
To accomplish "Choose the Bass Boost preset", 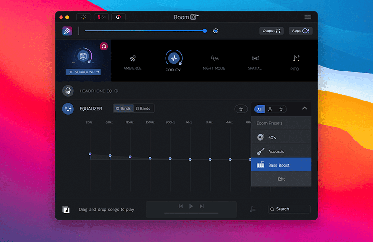I will pos(281,164).
